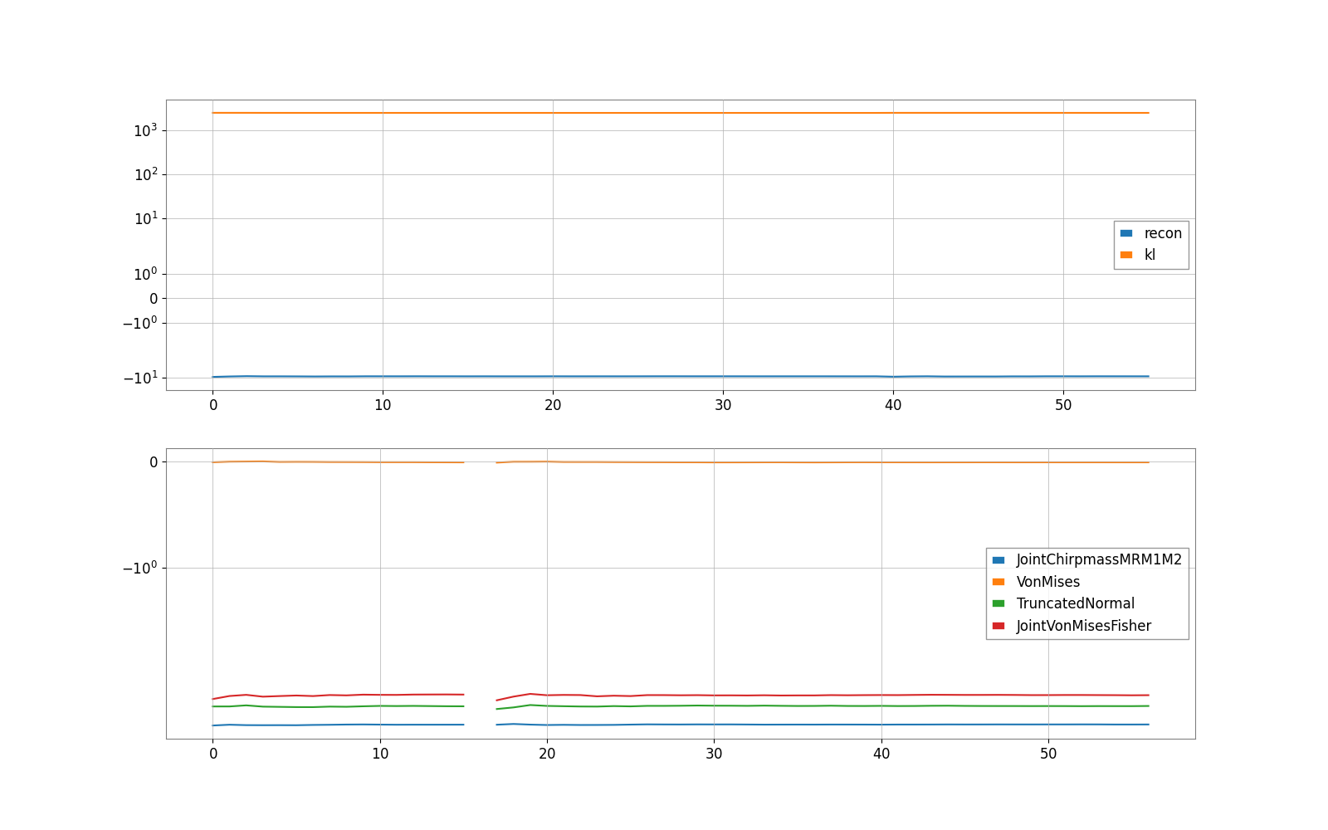
Task: Select the 'JointVonMisesFisher' legend label
Action: click(x=1084, y=626)
